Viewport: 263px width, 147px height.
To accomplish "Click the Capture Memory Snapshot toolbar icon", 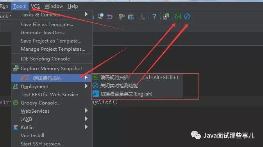I will click(x=166, y=16).
